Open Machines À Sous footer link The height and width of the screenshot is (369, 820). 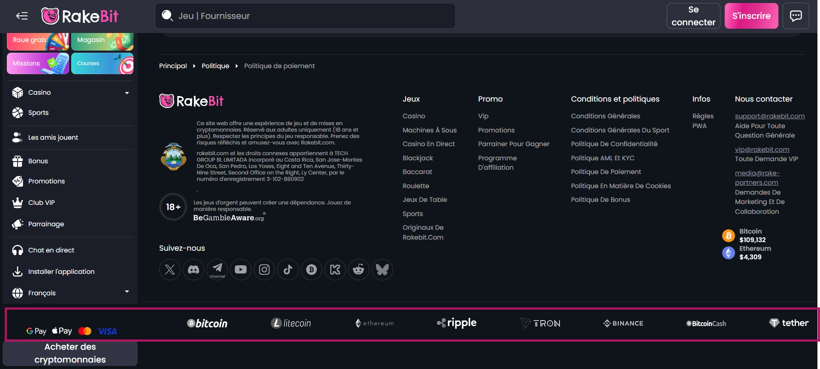click(430, 130)
